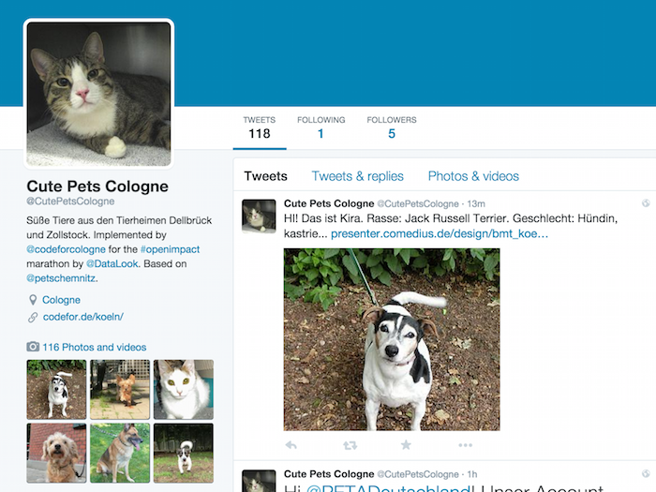656x492 pixels.
Task: Click the link chain icon
Action: [33, 317]
